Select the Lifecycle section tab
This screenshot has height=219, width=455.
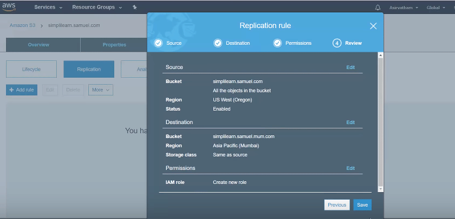point(31,70)
